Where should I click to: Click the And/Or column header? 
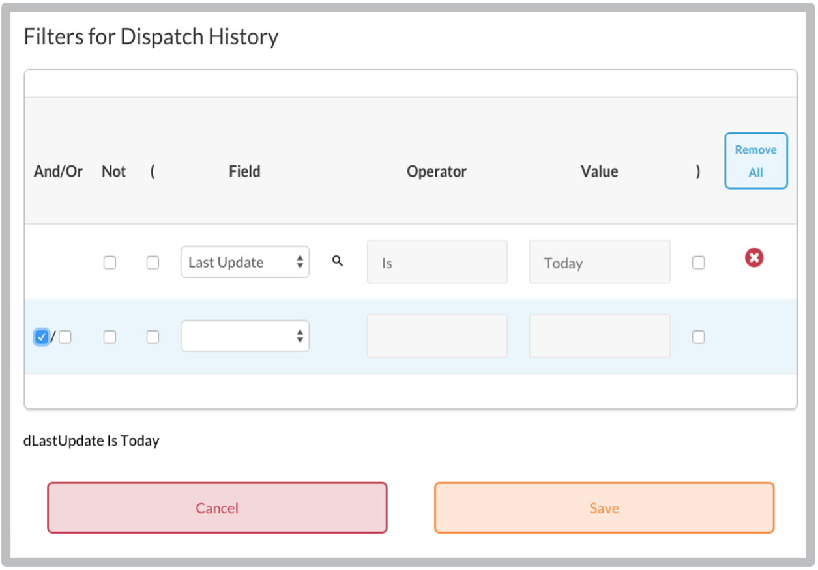[59, 171]
